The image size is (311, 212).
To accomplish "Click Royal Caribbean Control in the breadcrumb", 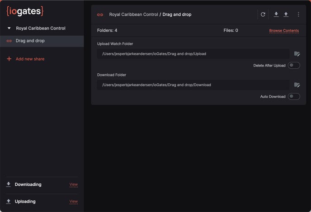I will coord(133,14).
